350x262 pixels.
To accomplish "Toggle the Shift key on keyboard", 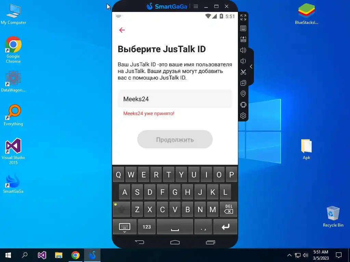I will [122, 209].
